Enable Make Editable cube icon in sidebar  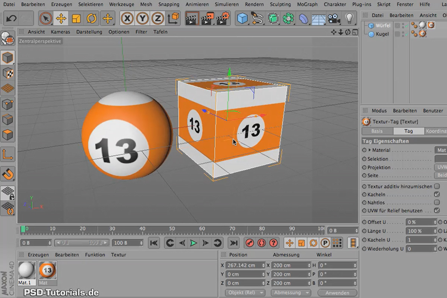(x=8, y=57)
